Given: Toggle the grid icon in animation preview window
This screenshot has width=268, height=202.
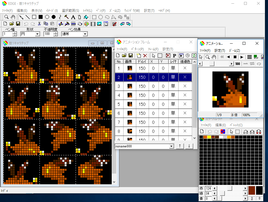Looking at the screenshot, I should click(x=249, y=57).
